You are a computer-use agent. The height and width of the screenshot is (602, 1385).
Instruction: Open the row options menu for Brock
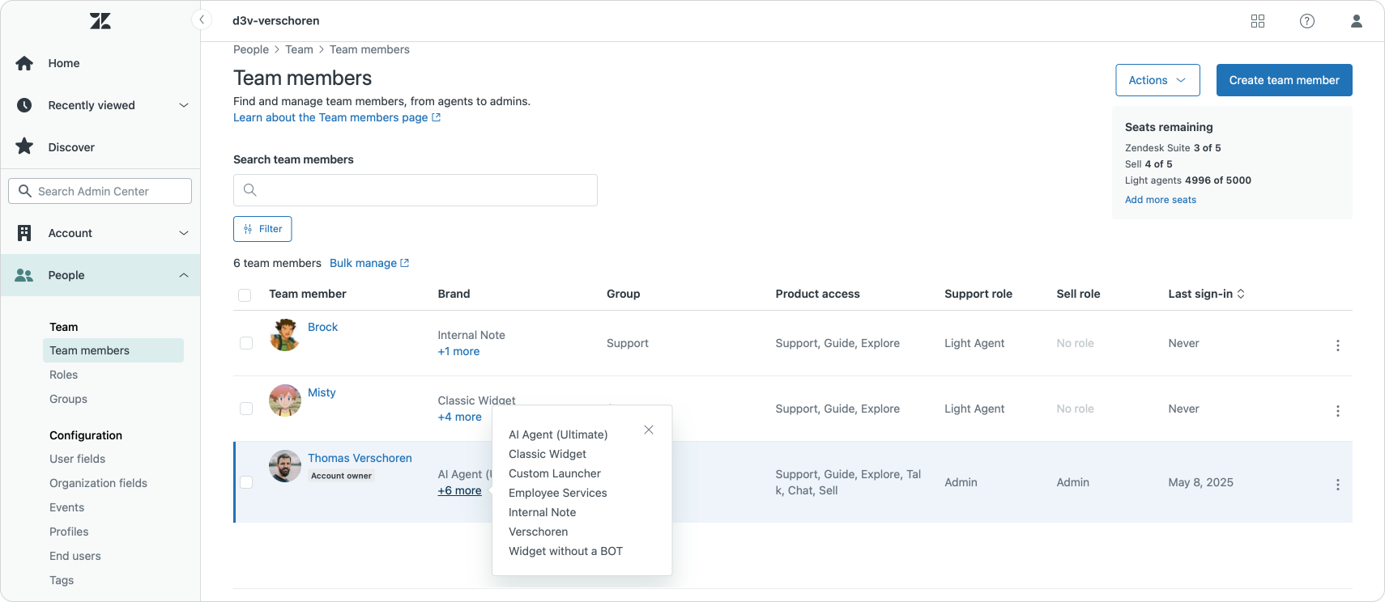click(x=1337, y=346)
